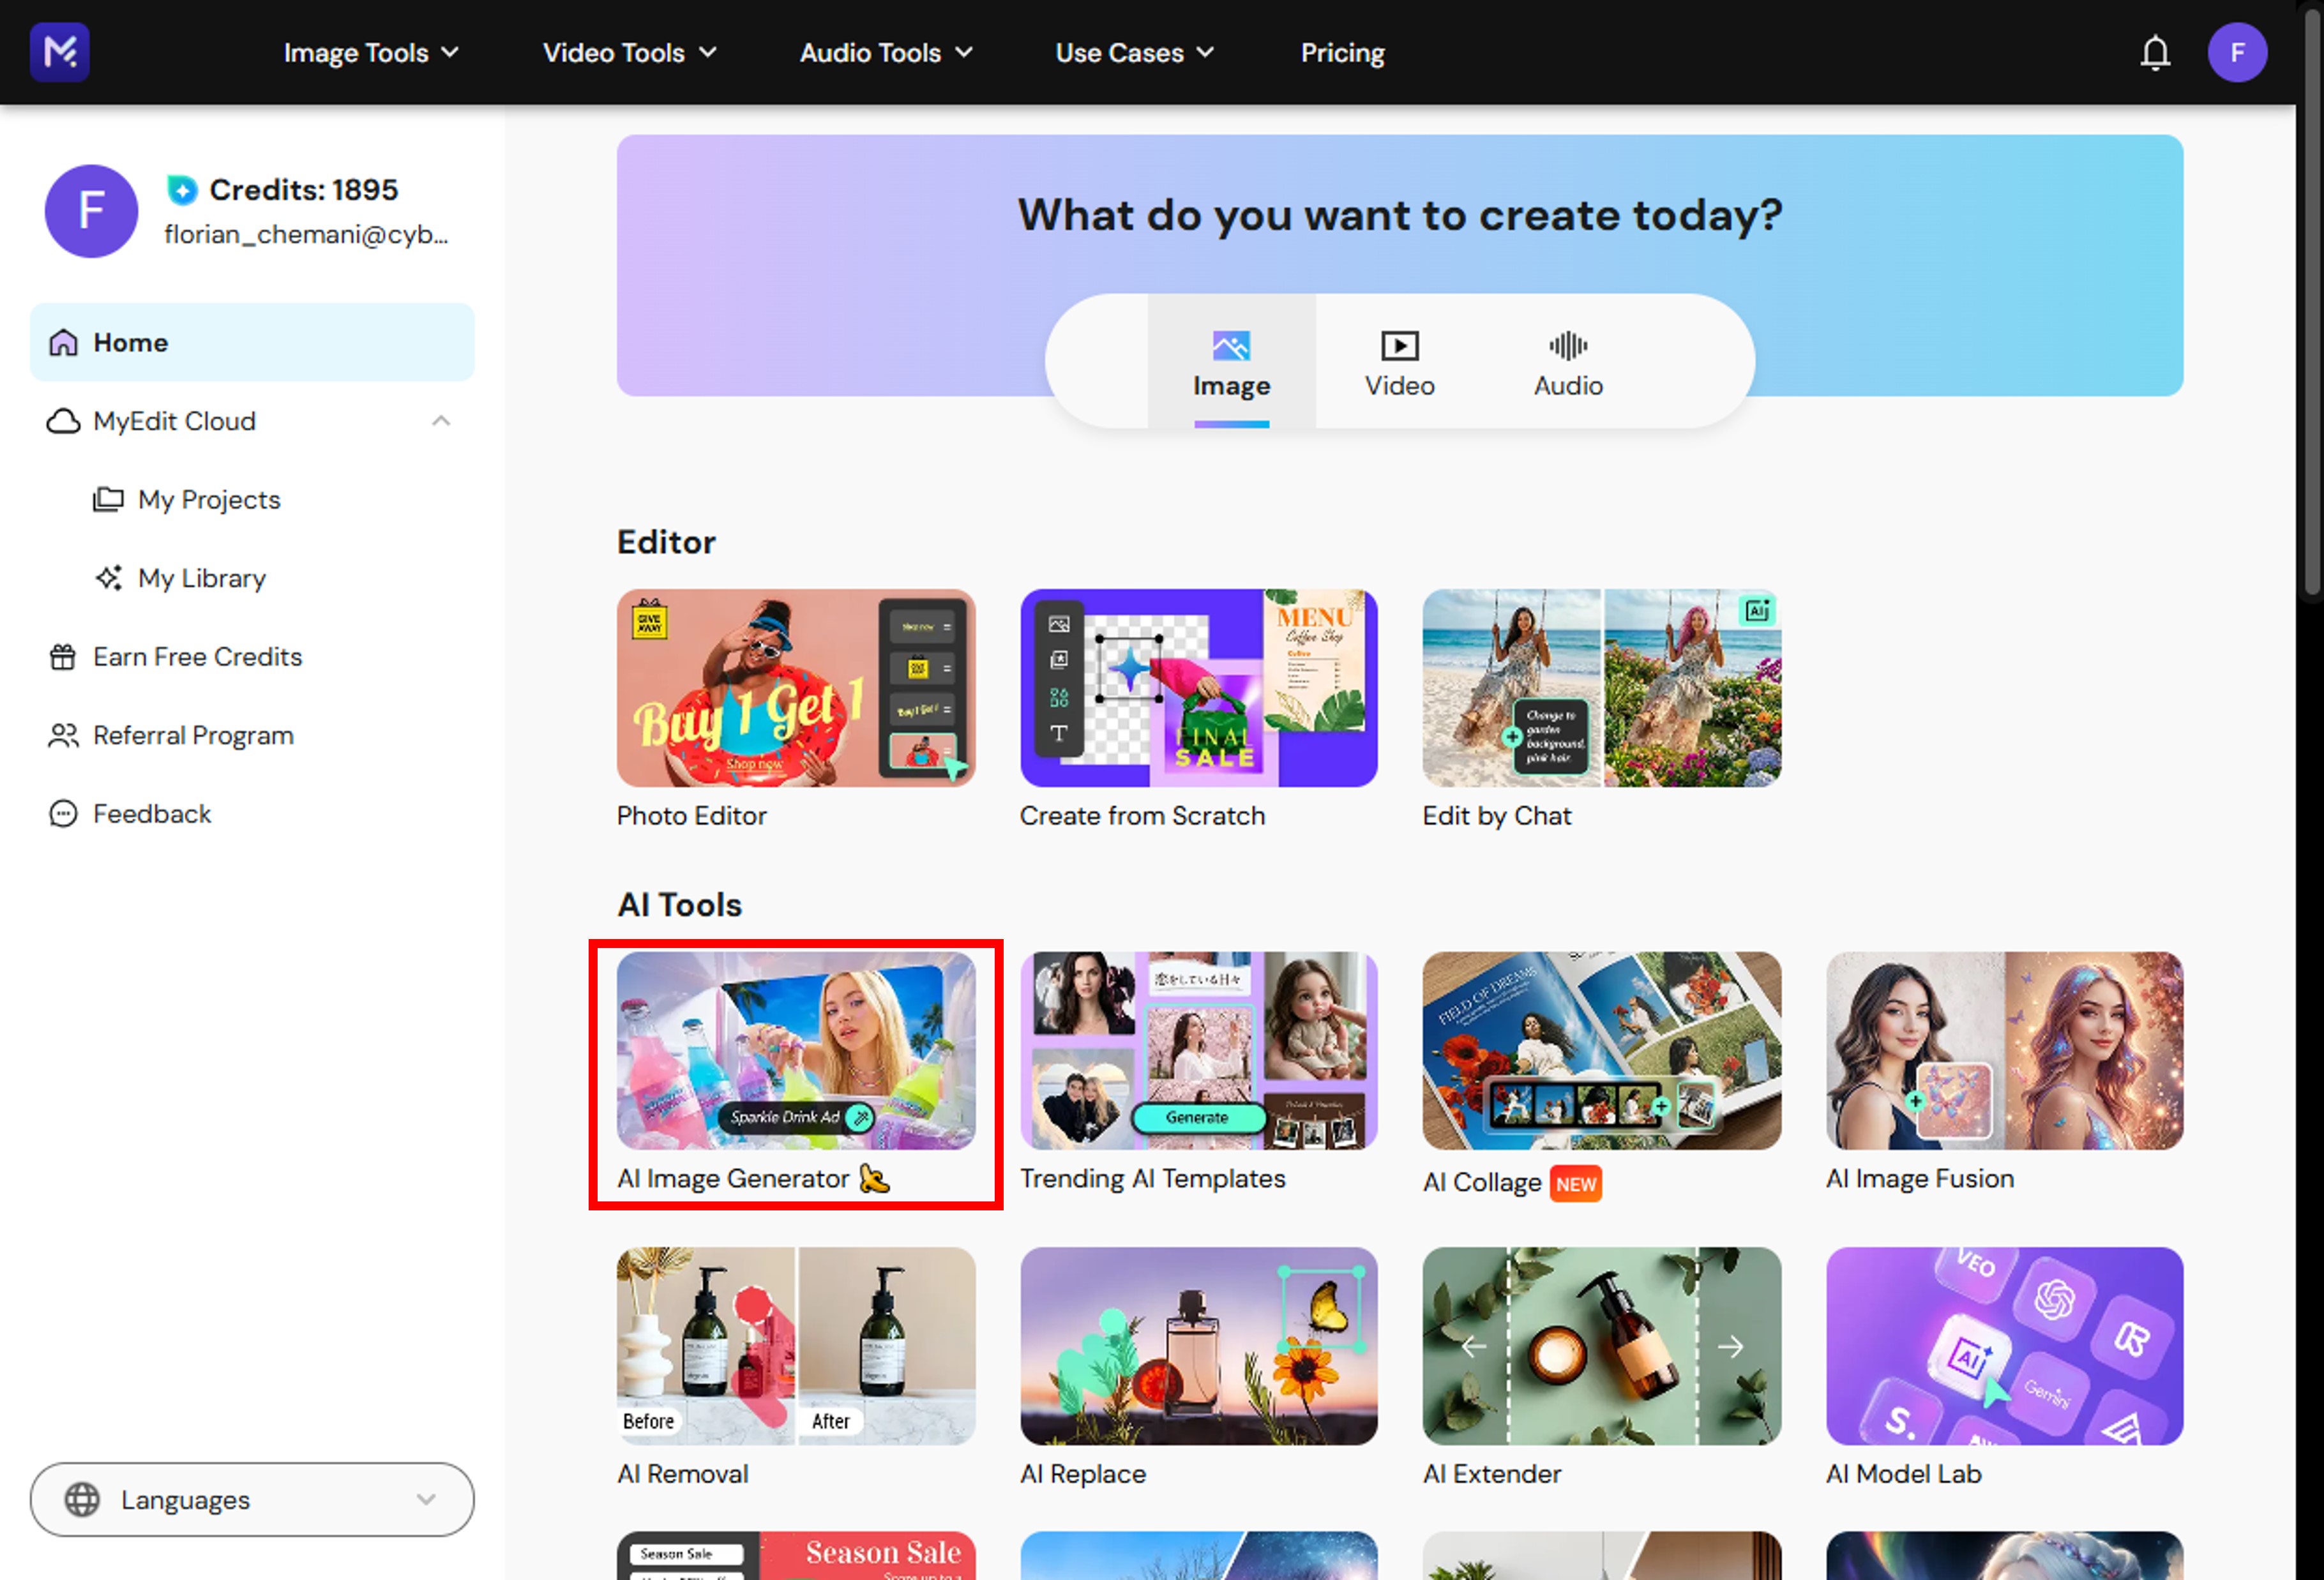Open My Projects folder icon
This screenshot has height=1580, width=2324.
pos(108,499)
